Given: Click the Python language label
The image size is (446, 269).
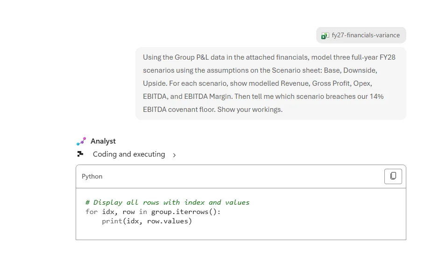Looking at the screenshot, I should (x=92, y=176).
